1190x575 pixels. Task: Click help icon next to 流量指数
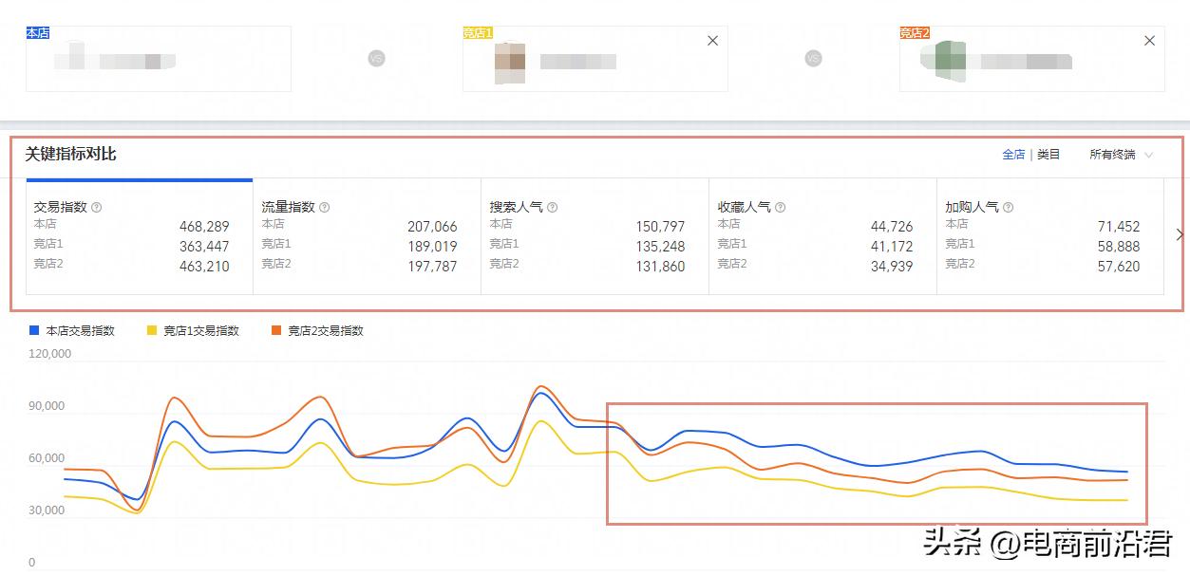(x=325, y=207)
